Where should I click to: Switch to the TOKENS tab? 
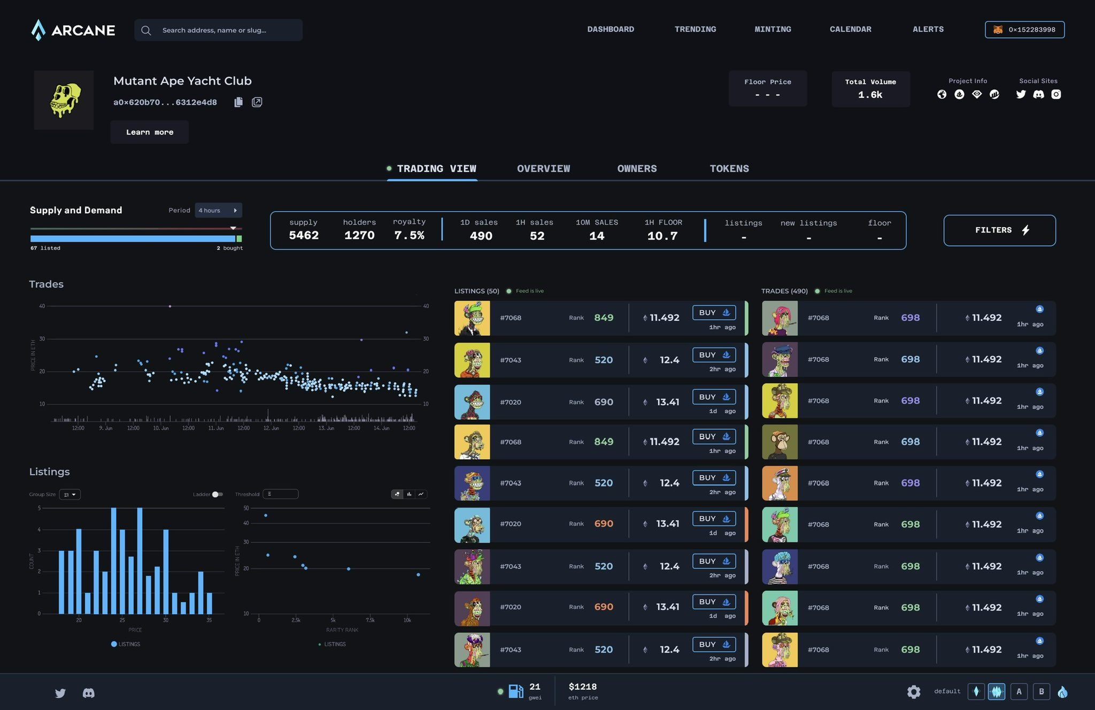click(x=729, y=168)
